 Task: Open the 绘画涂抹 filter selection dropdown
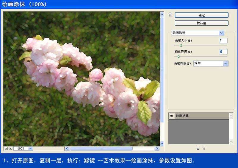[x=221, y=33]
